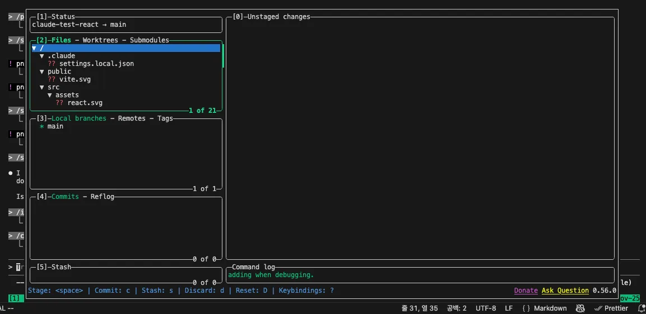Click the Stash: s hint
The height and width of the screenshot is (314, 646).
click(157, 291)
